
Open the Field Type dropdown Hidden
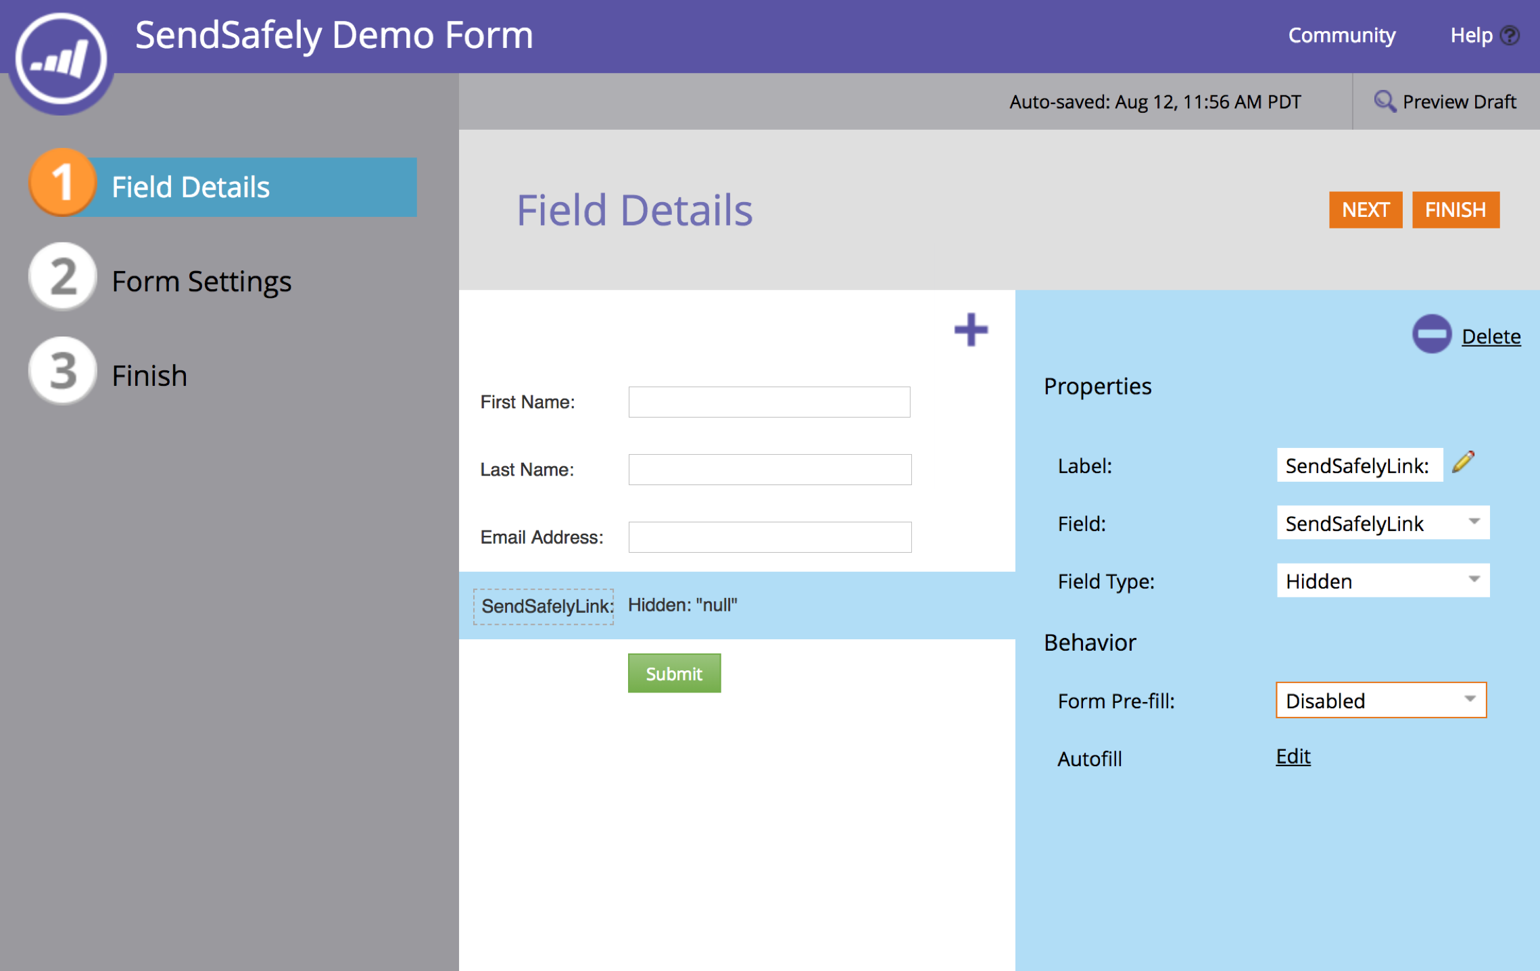point(1382,580)
